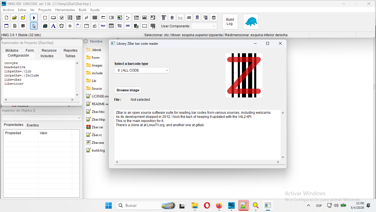
Task: Open project with the yellow folder icon
Action: (x=15, y=18)
